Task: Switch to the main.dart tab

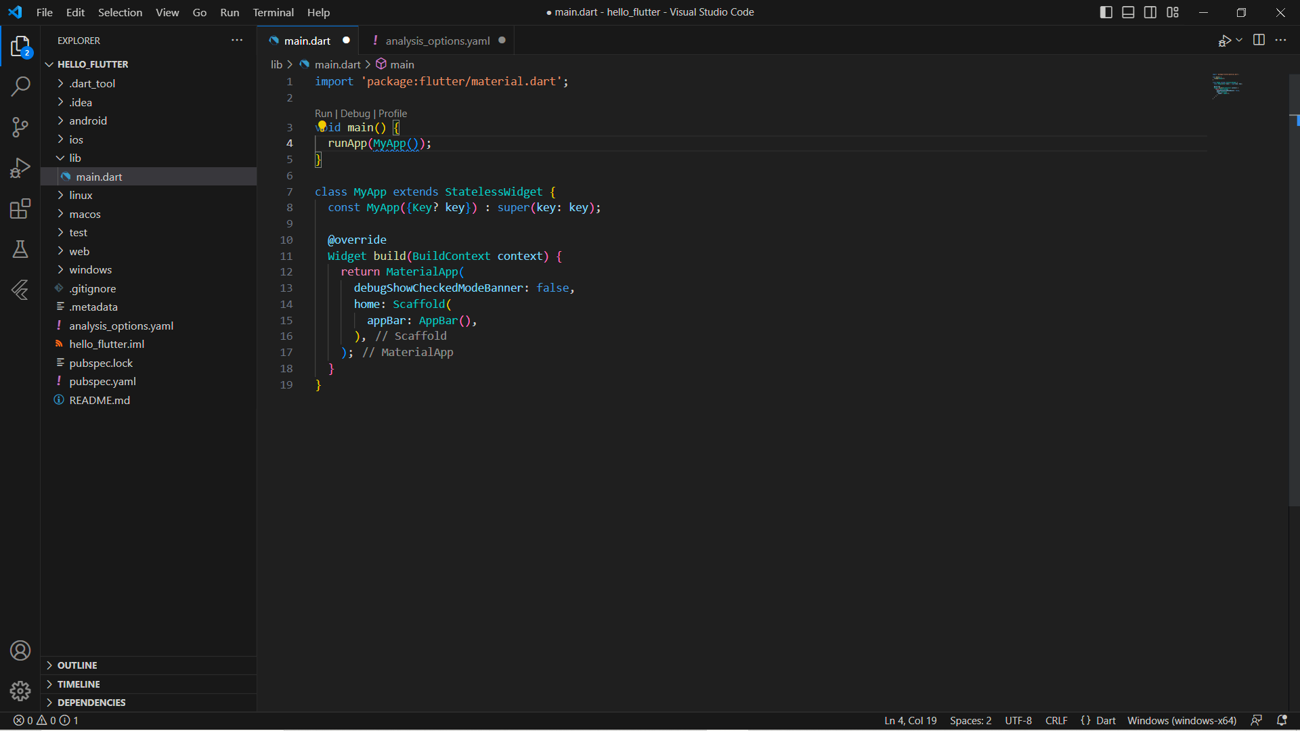Action: pyautogui.click(x=307, y=41)
